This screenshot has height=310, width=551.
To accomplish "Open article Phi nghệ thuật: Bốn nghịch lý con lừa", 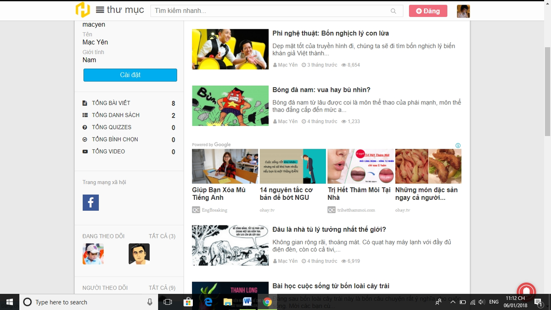I will [x=331, y=34].
